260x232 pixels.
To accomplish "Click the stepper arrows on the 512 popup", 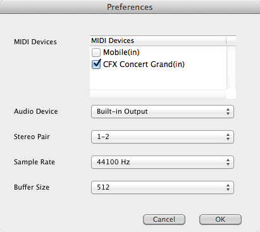I will click(x=228, y=187).
